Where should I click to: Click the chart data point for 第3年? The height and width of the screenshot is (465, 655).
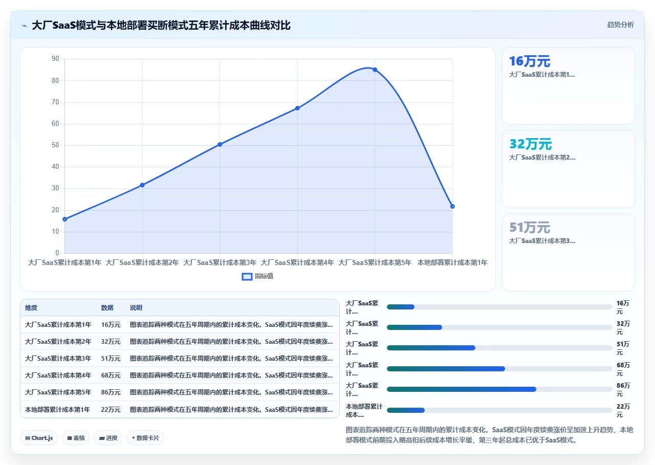220,144
